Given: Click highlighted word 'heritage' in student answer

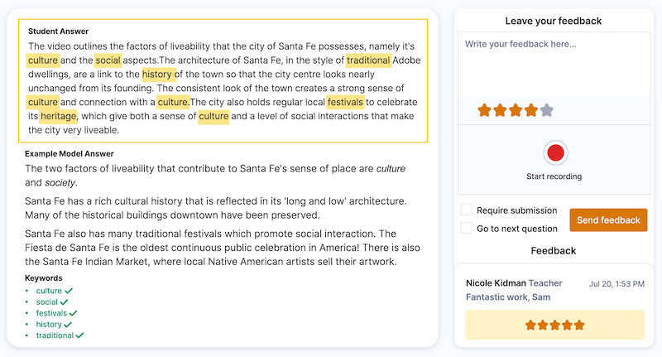Looking at the screenshot, I should pos(58,116).
